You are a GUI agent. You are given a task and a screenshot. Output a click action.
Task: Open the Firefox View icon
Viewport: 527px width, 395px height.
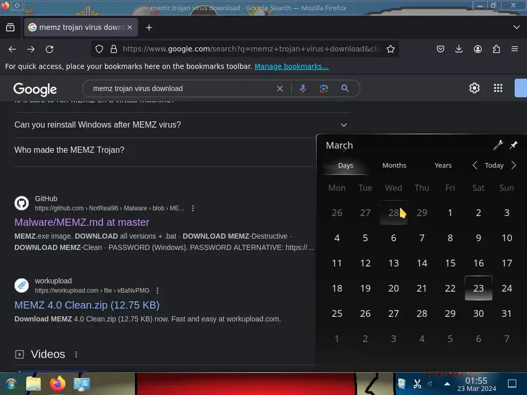(10, 27)
